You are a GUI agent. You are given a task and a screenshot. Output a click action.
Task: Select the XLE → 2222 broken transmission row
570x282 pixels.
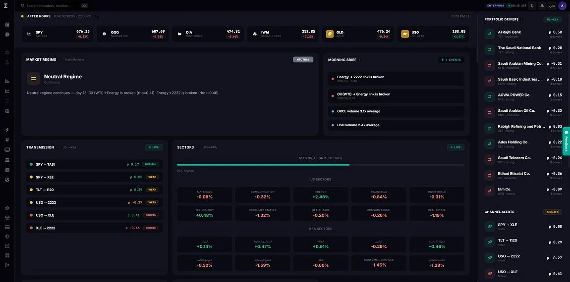pyautogui.click(x=95, y=228)
